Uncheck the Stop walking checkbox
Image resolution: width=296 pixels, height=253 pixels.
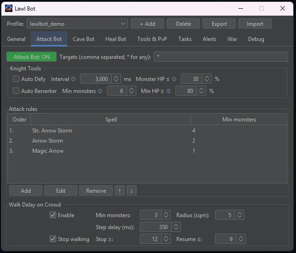[x=53, y=239]
